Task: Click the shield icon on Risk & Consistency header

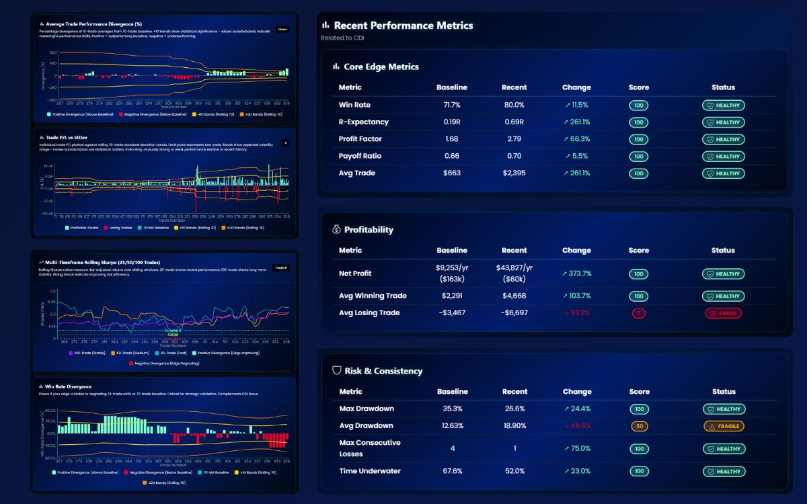Action: (336, 371)
